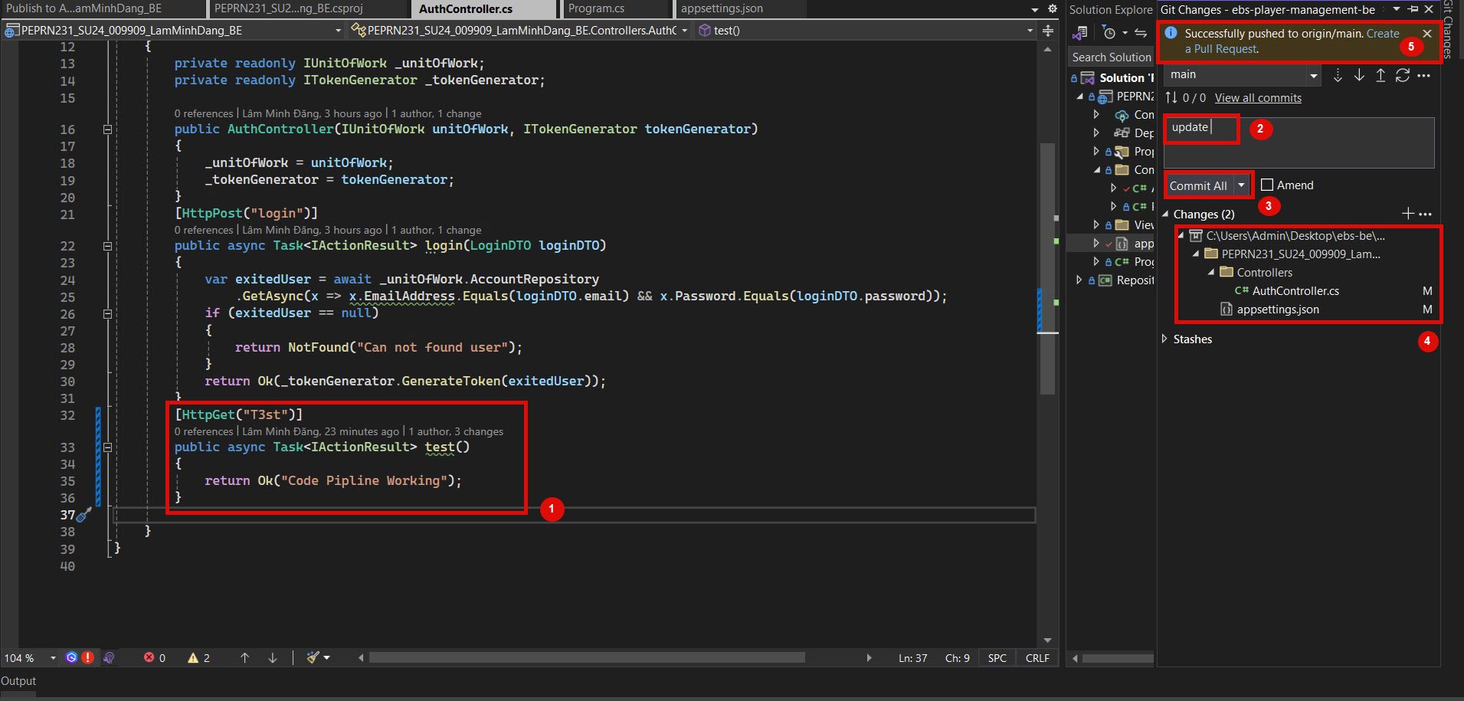Collapse the AuthController constructor on line 16
This screenshot has width=1464, height=701.
click(x=107, y=129)
